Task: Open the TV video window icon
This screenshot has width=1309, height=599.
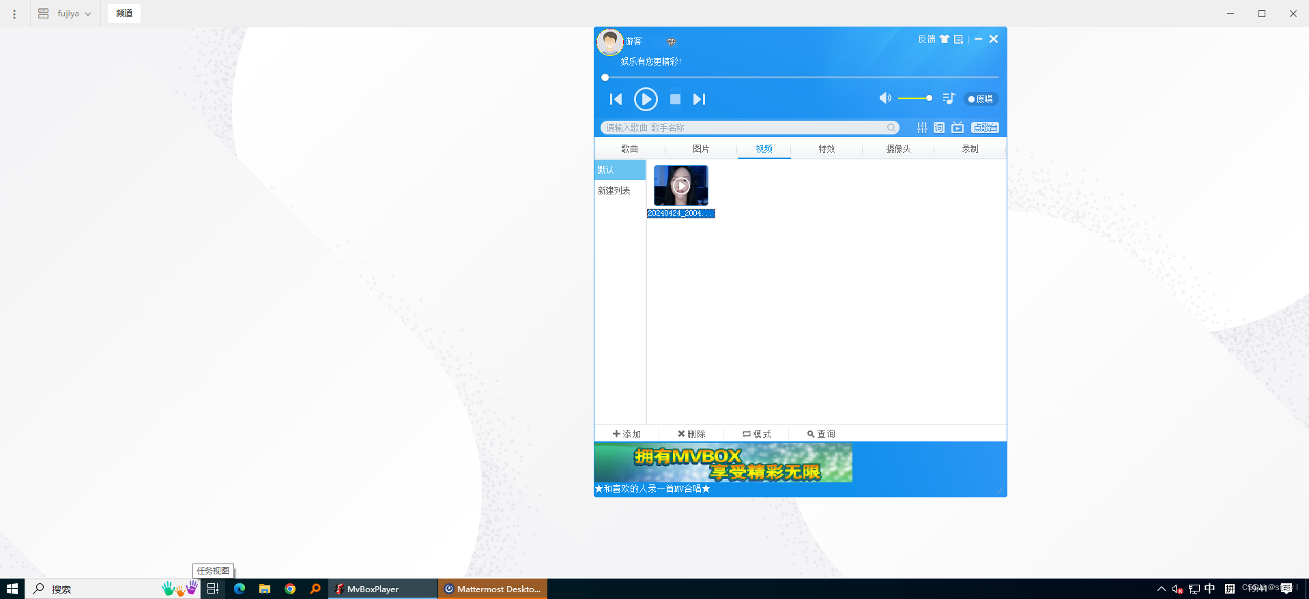Action: [958, 128]
